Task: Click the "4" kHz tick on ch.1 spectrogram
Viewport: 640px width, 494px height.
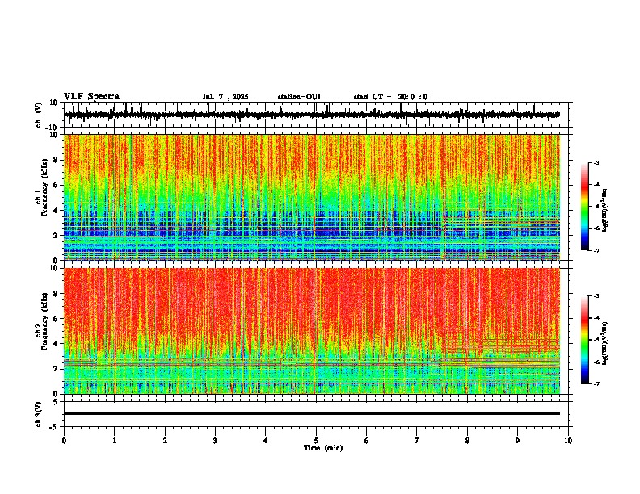Action: tap(56, 211)
